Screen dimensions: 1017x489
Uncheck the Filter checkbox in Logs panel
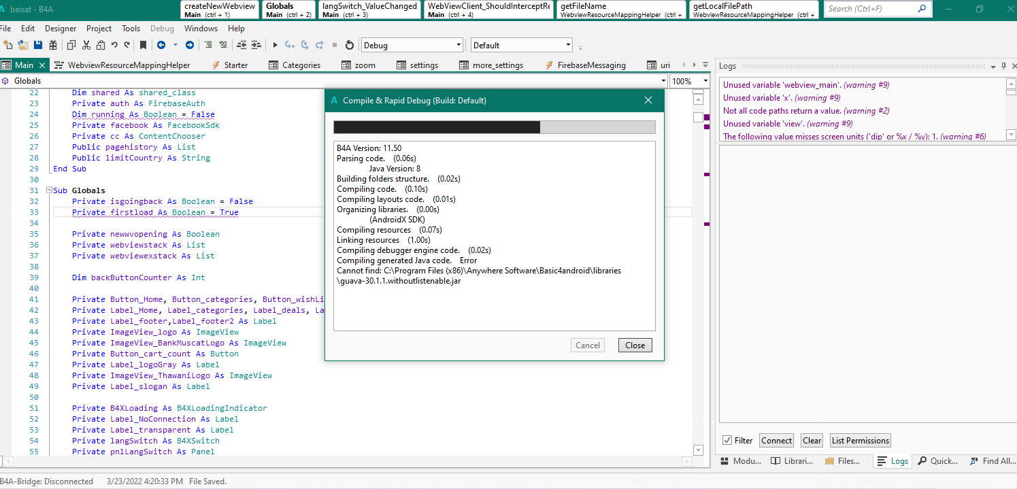point(728,440)
